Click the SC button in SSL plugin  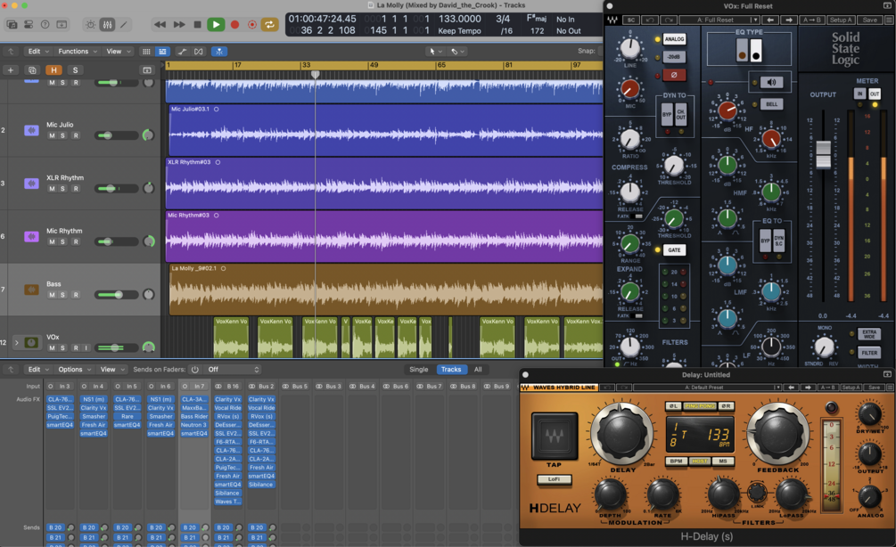click(631, 20)
